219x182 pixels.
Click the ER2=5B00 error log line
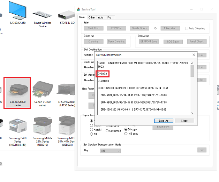(x=134, y=95)
